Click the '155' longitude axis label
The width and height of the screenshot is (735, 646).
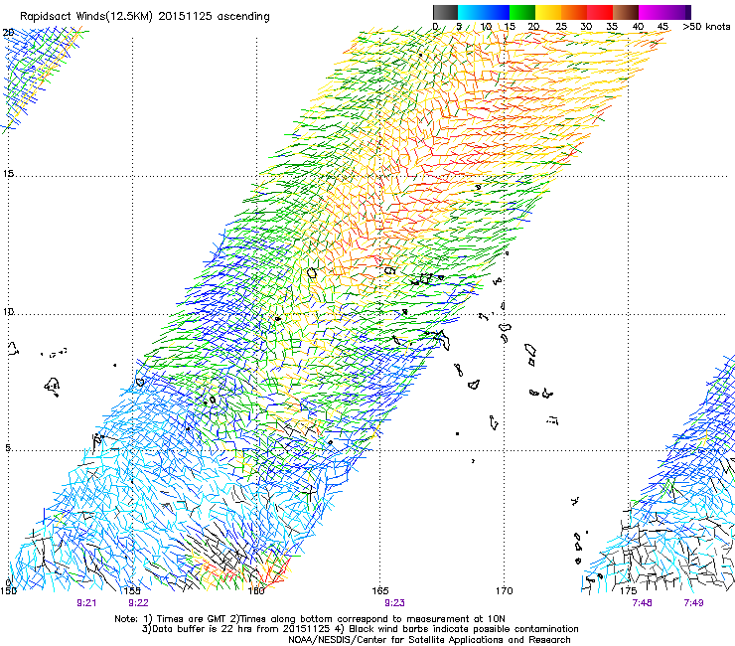[x=132, y=590]
